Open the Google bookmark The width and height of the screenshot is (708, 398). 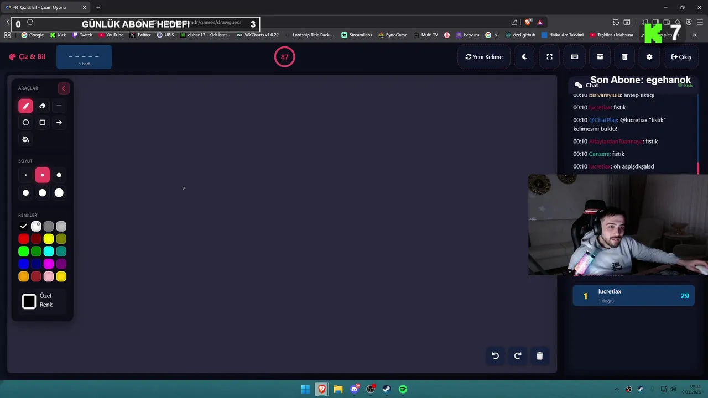coord(33,35)
